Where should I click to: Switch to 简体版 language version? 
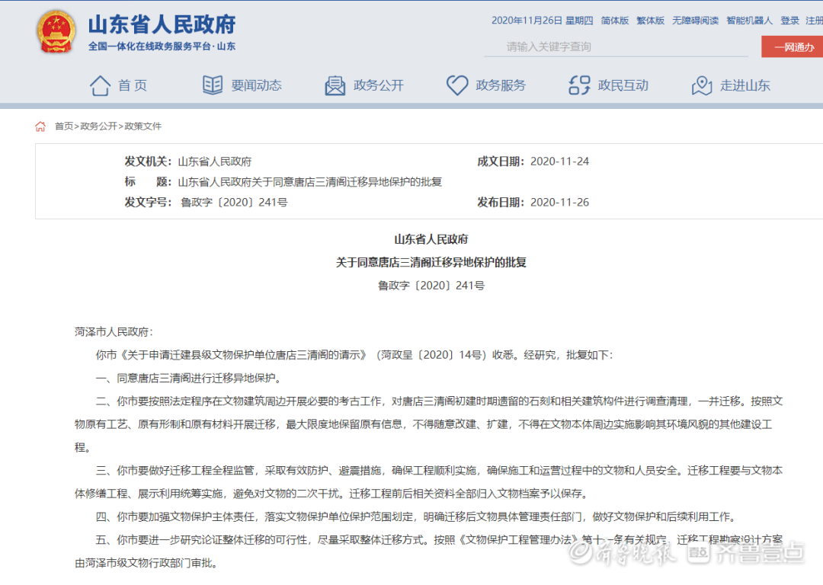click(614, 21)
